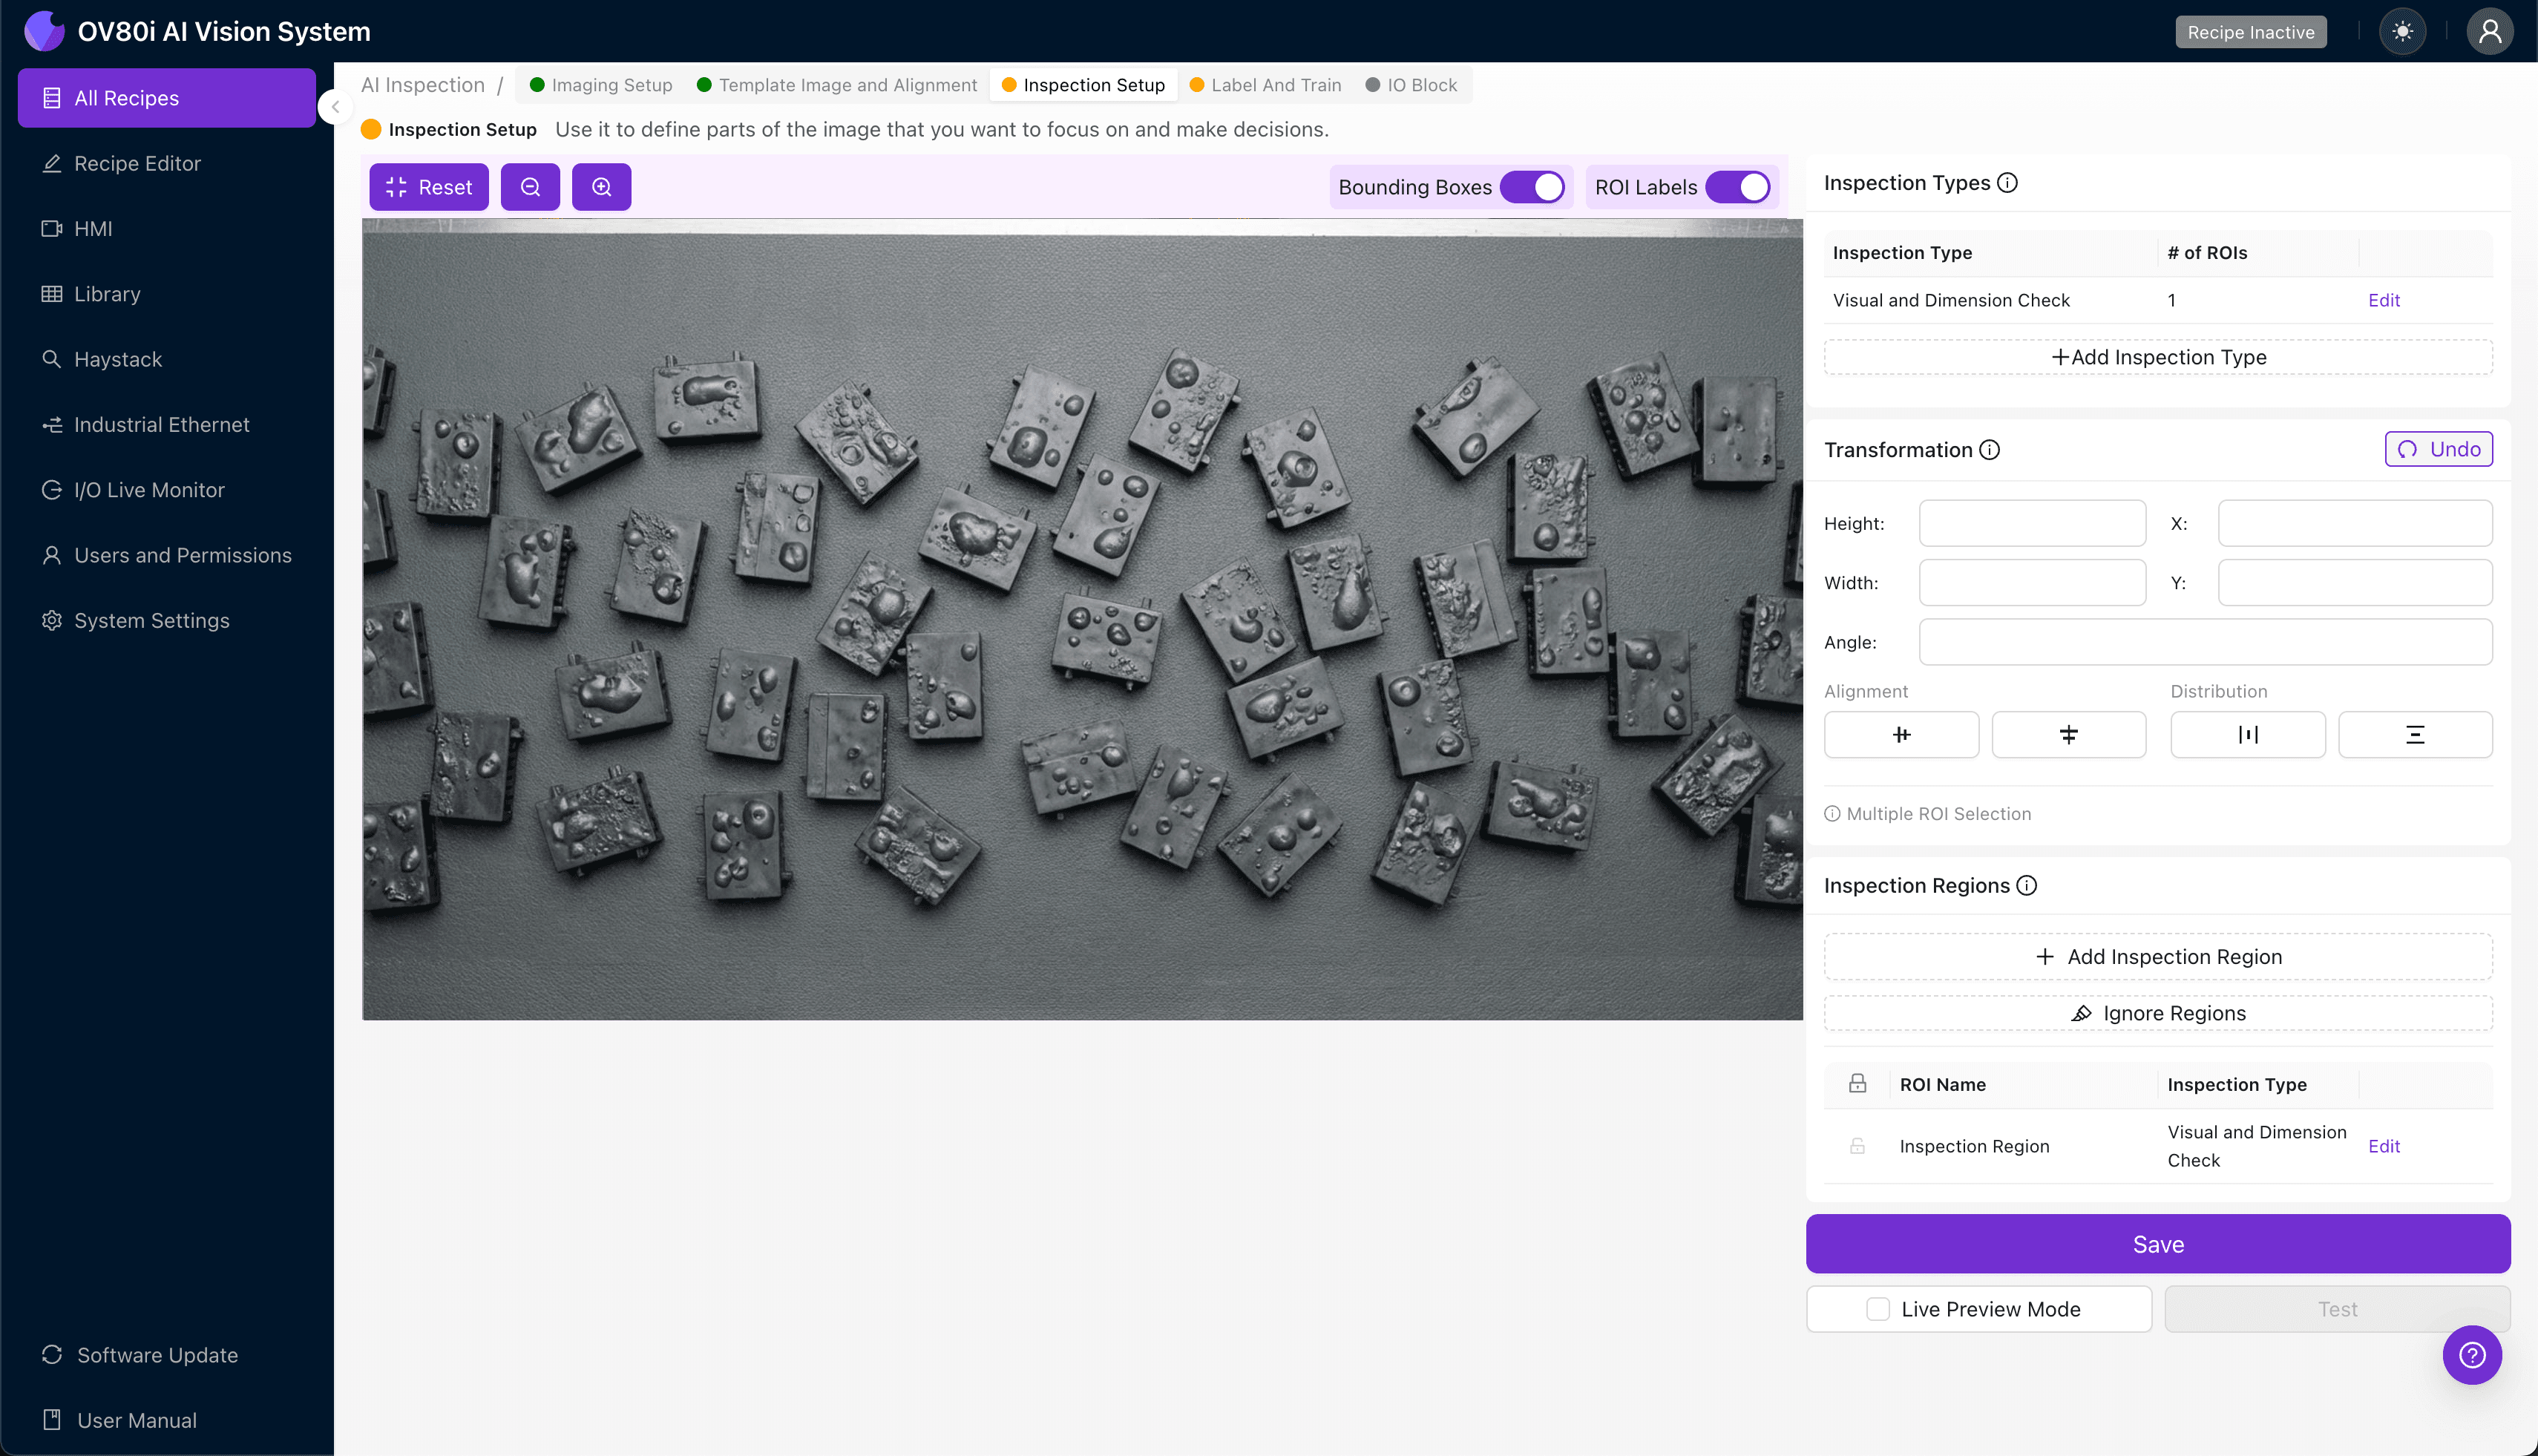Toggle the light/dark theme sun icon
Image resolution: width=2538 pixels, height=1456 pixels.
click(2402, 32)
